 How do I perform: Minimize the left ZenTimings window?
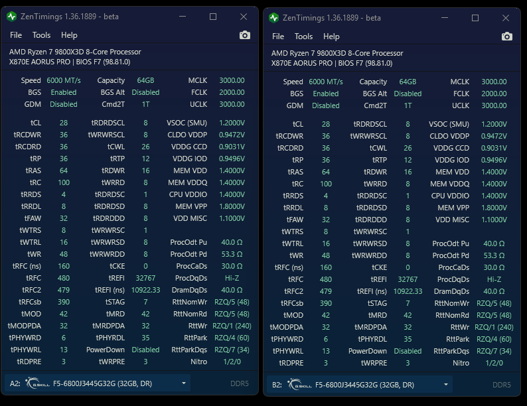[183, 17]
